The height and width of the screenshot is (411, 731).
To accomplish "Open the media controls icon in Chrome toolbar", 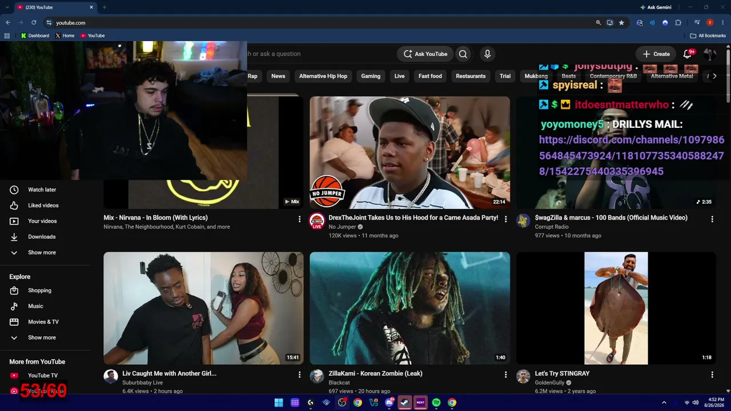I will point(697,23).
